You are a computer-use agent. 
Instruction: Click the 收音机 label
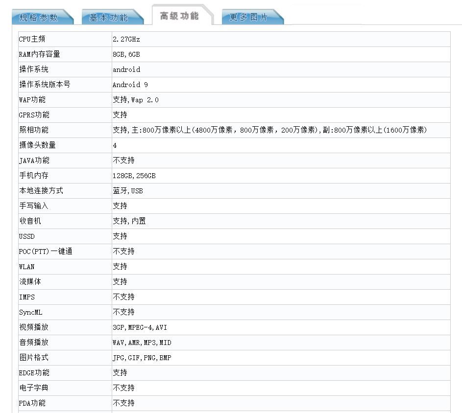30,221
